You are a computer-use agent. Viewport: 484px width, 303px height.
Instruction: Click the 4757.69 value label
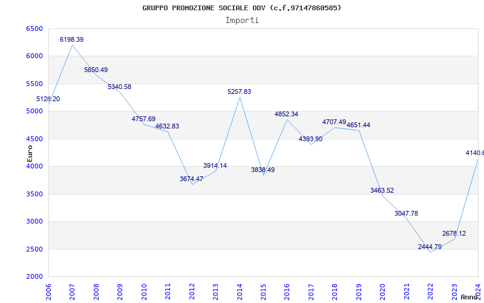point(144,119)
